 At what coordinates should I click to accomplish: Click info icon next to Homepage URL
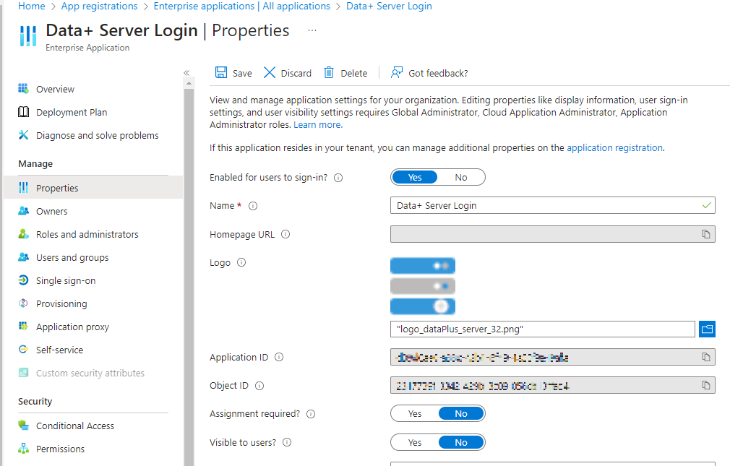pyautogui.click(x=285, y=234)
